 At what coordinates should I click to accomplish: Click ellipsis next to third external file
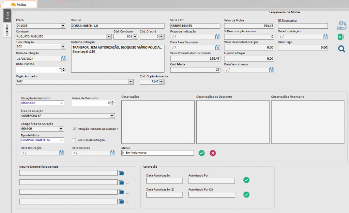point(127,193)
